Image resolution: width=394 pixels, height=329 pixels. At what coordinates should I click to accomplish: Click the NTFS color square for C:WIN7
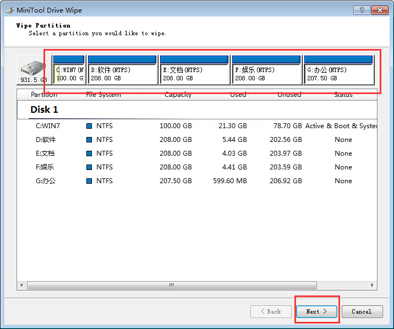click(89, 126)
